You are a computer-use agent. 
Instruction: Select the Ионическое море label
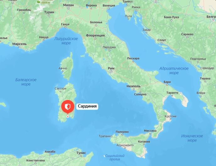point(192,138)
